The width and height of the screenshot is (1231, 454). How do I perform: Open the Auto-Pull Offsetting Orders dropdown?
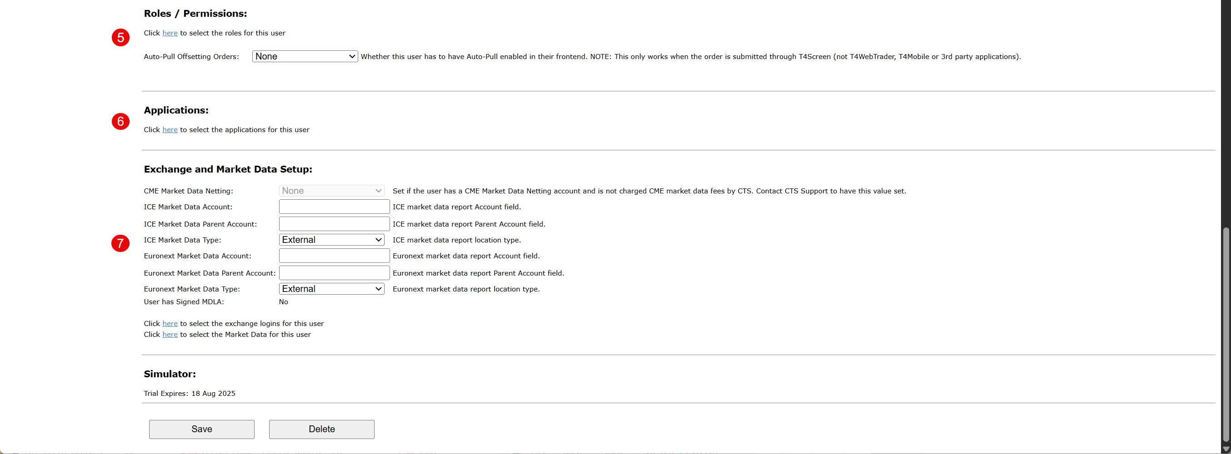coord(305,56)
